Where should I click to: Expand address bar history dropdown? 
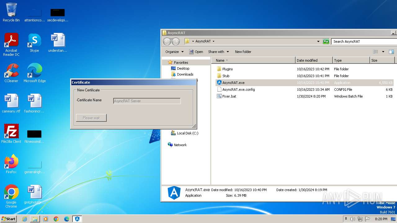(x=318, y=42)
